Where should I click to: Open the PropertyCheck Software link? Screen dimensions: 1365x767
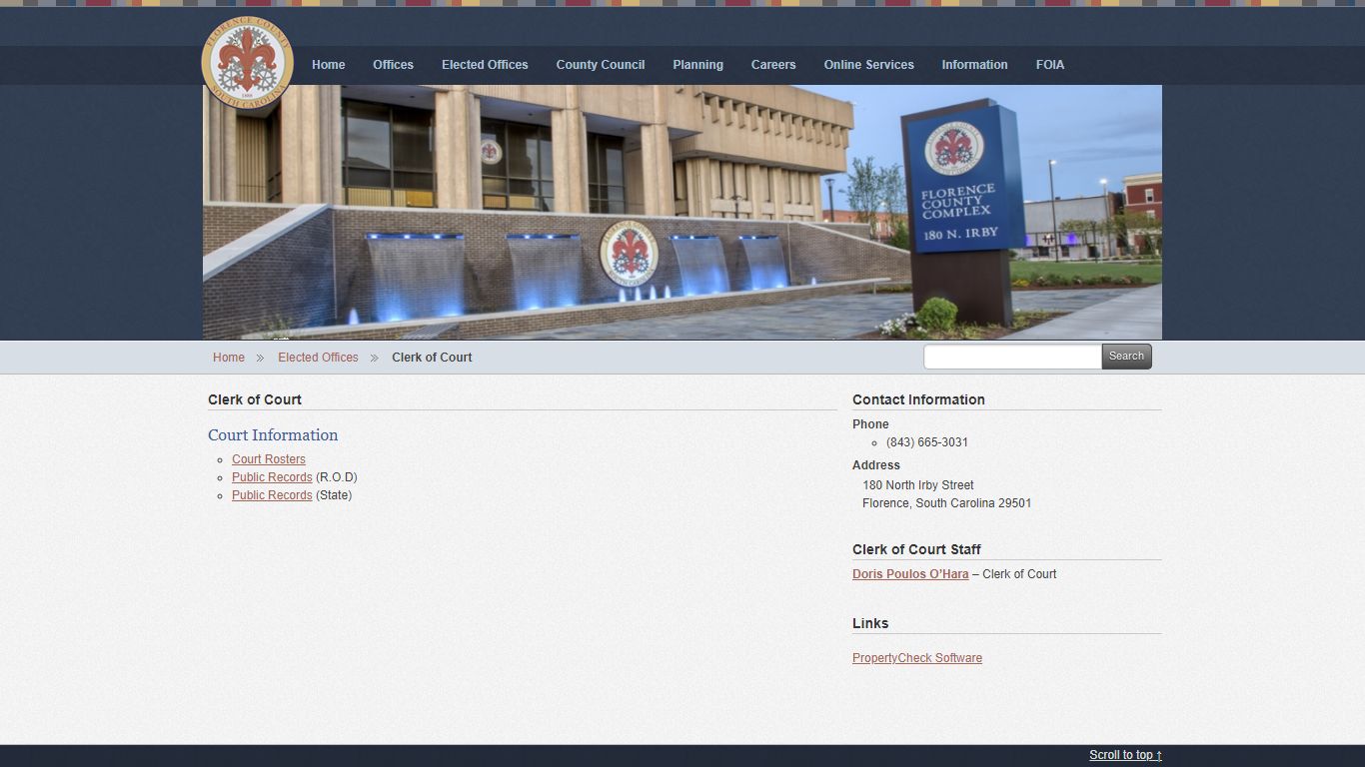tap(917, 658)
